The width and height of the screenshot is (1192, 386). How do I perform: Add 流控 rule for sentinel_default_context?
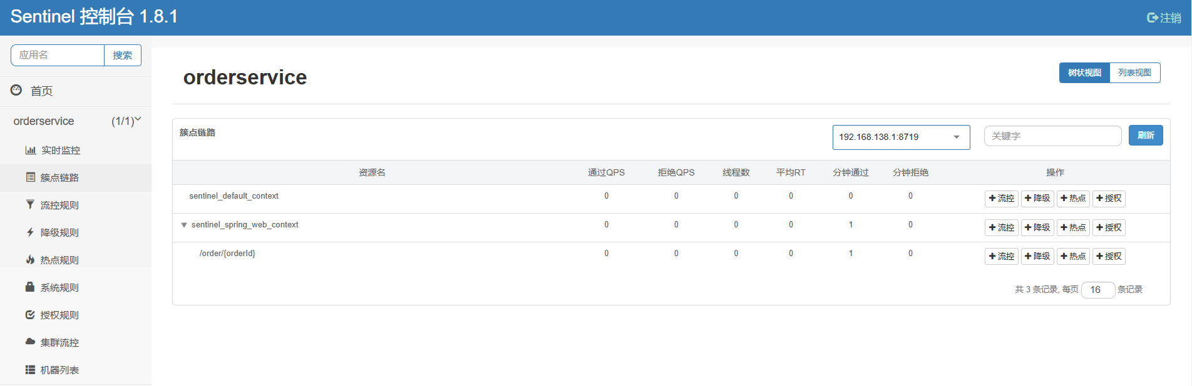(1001, 199)
